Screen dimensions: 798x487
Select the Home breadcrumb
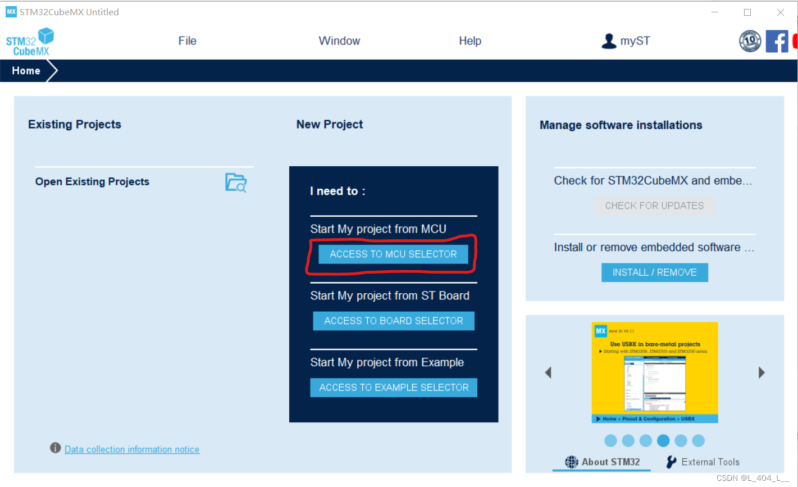[x=26, y=71]
